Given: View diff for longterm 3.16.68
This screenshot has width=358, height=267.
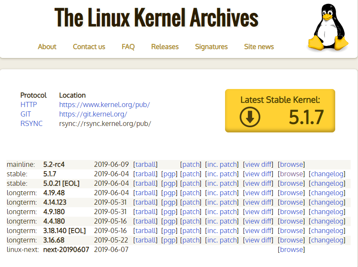Looking at the screenshot, I should [x=258, y=240].
